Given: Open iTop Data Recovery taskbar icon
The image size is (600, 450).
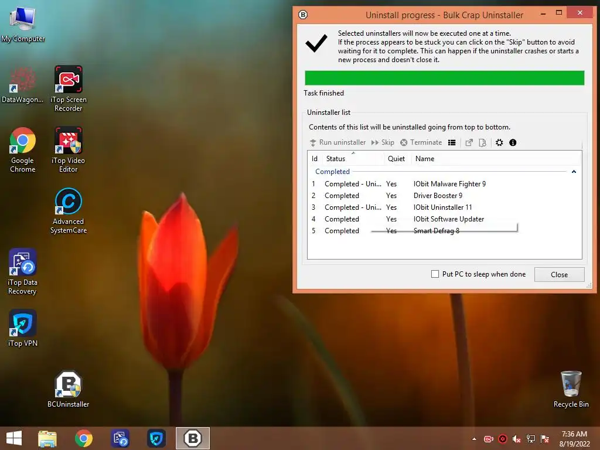Looking at the screenshot, I should pos(120,438).
